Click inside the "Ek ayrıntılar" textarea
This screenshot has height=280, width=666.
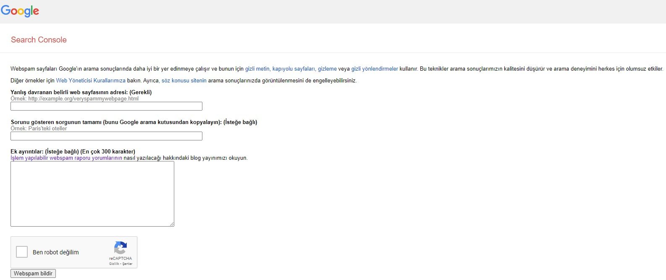point(92,194)
